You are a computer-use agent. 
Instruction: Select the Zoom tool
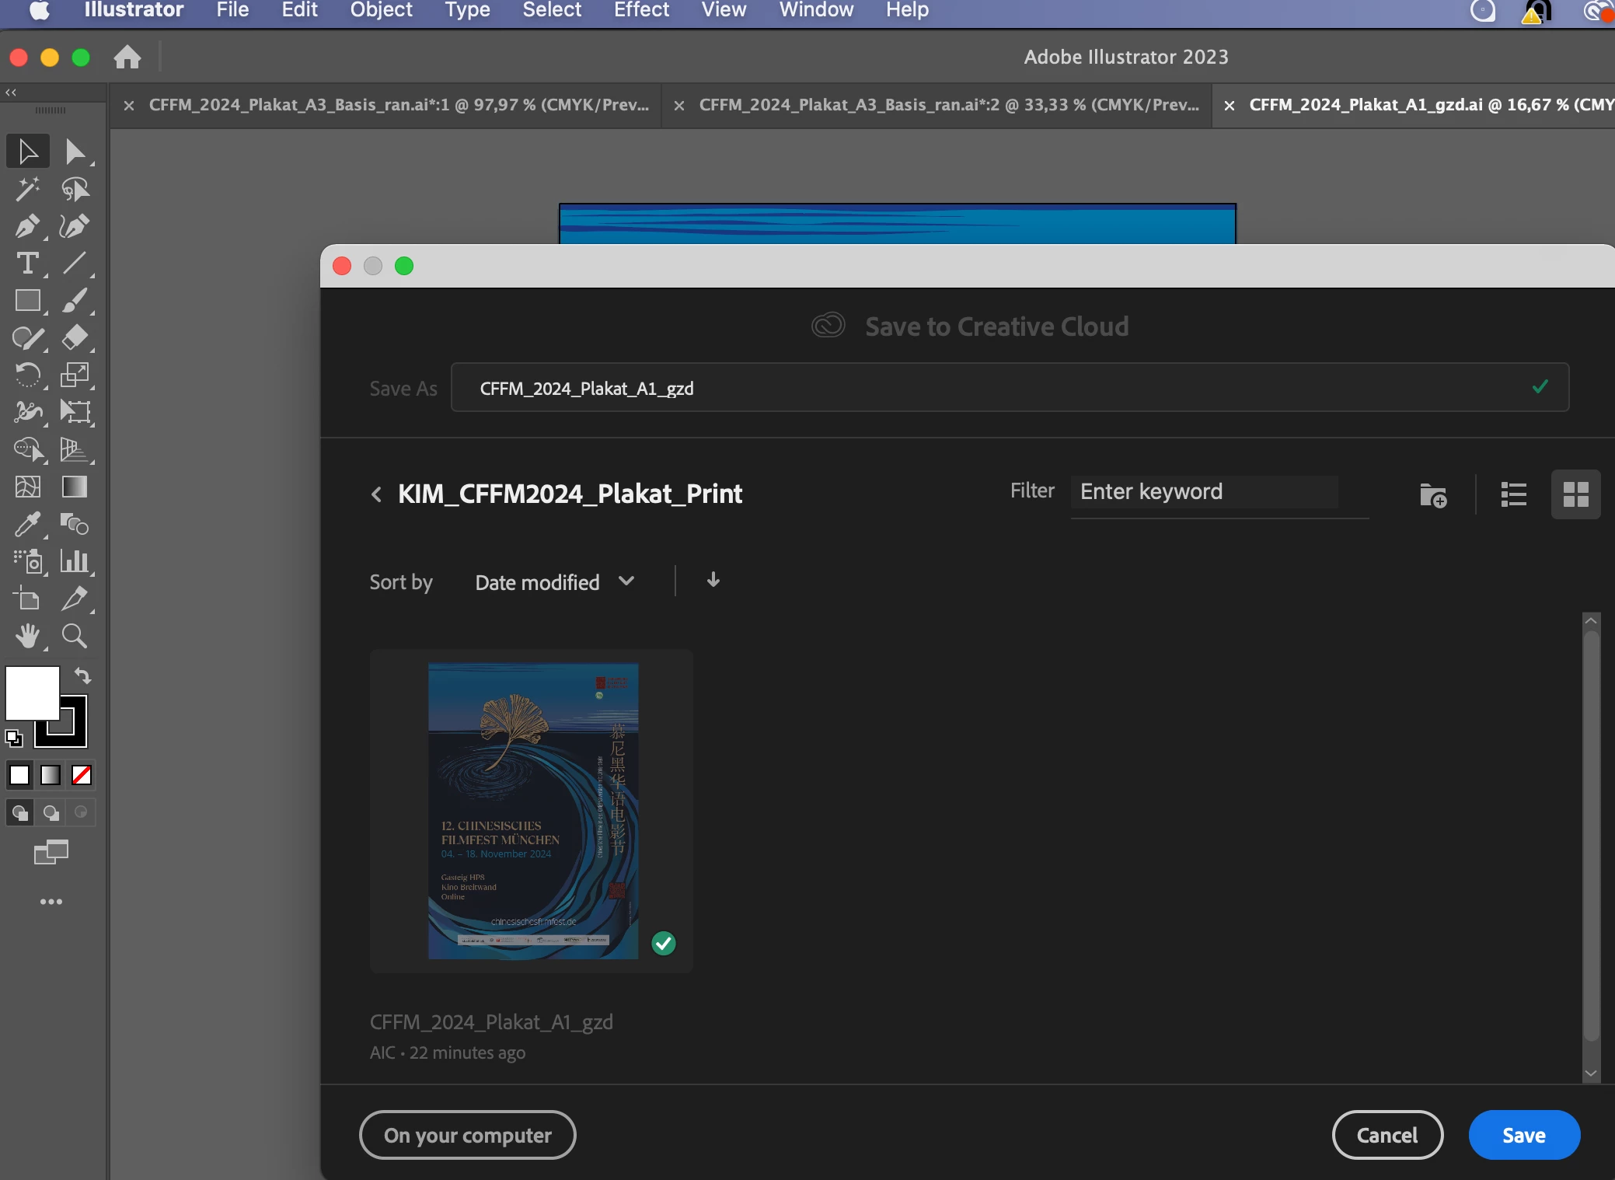point(75,637)
